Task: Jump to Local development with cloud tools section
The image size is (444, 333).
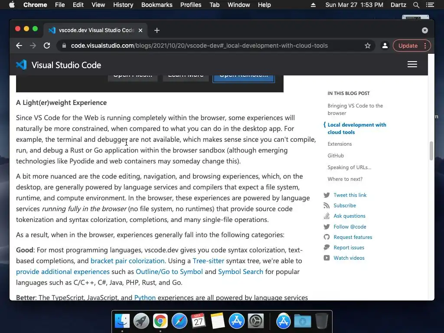Action: coord(357,128)
